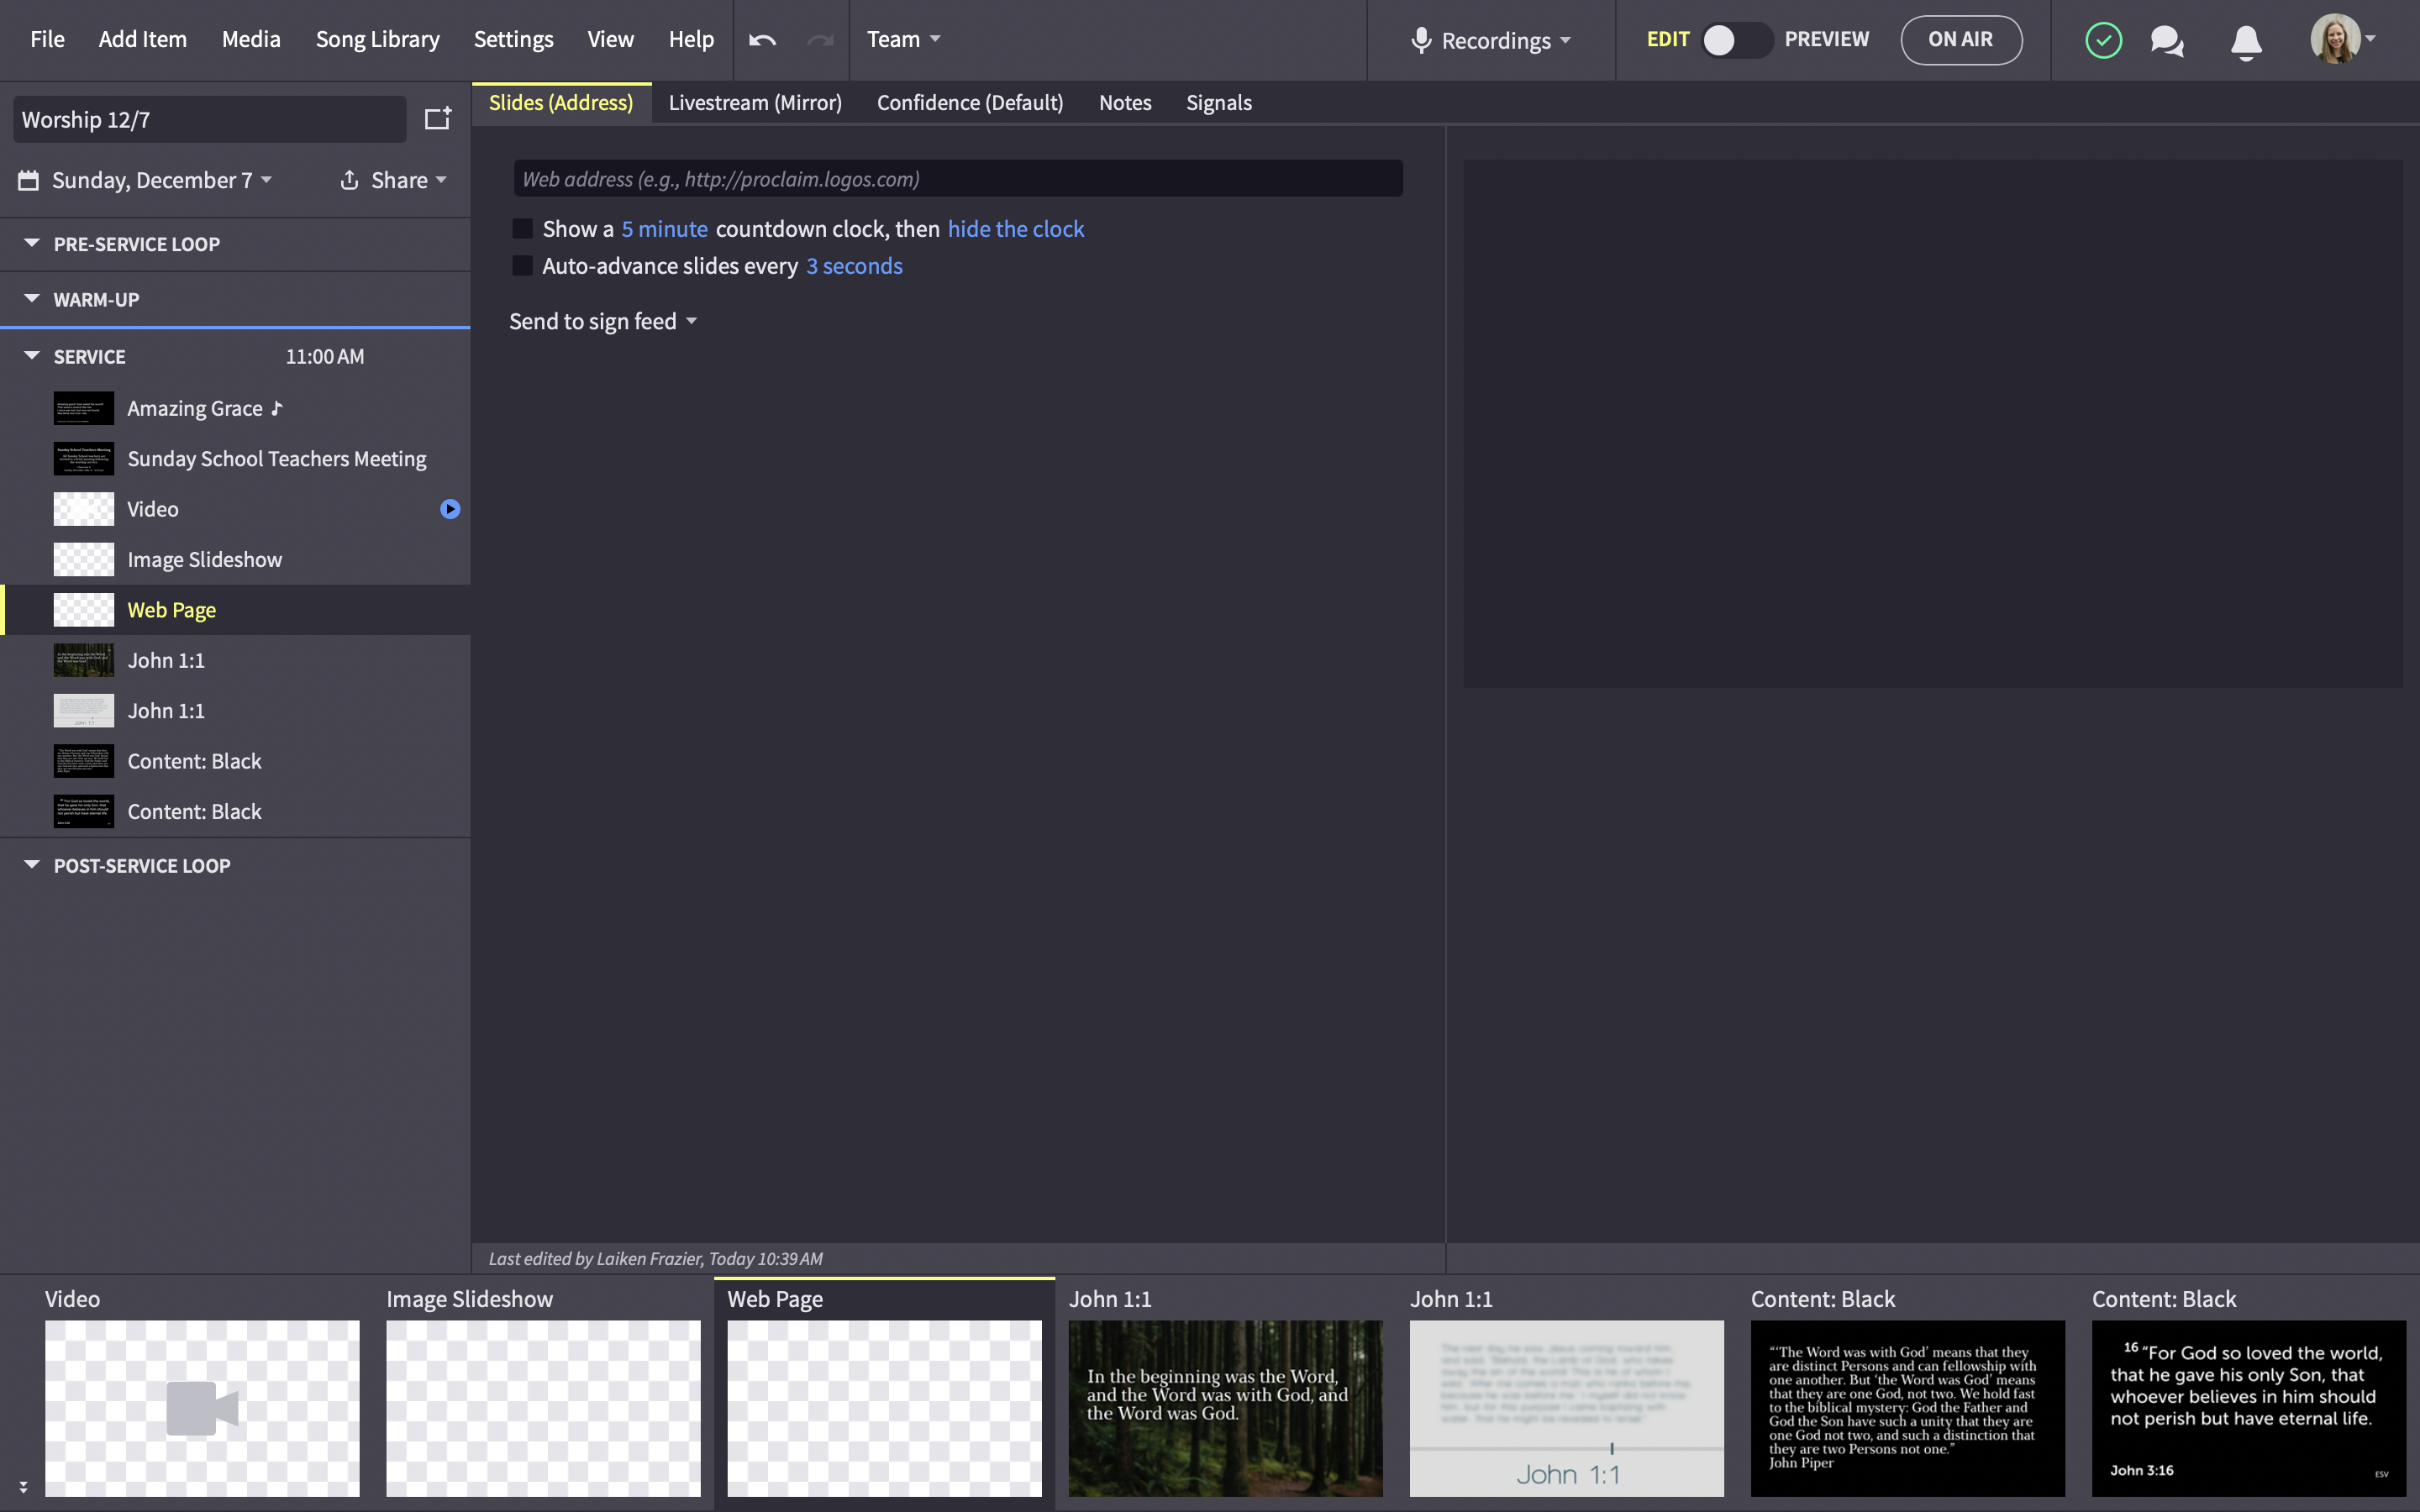Open the File menu
2420x1512 pixels.
47,39
